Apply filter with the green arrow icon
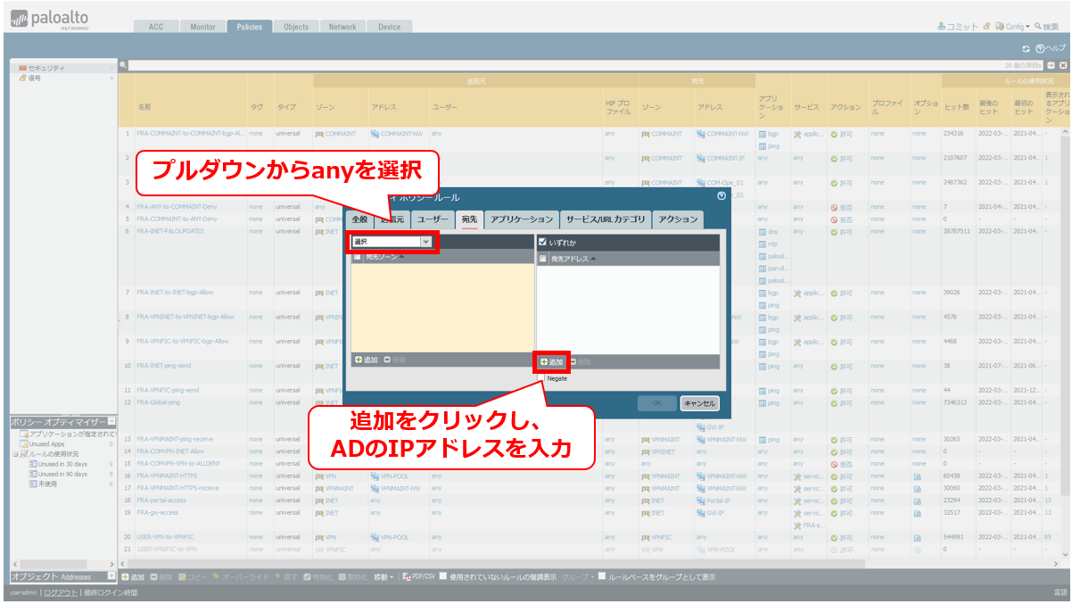 pyautogui.click(x=1051, y=65)
